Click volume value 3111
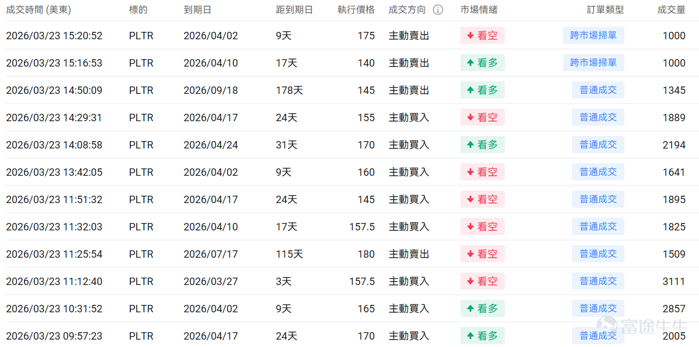Screen dimensions: 699x347 click(674, 282)
